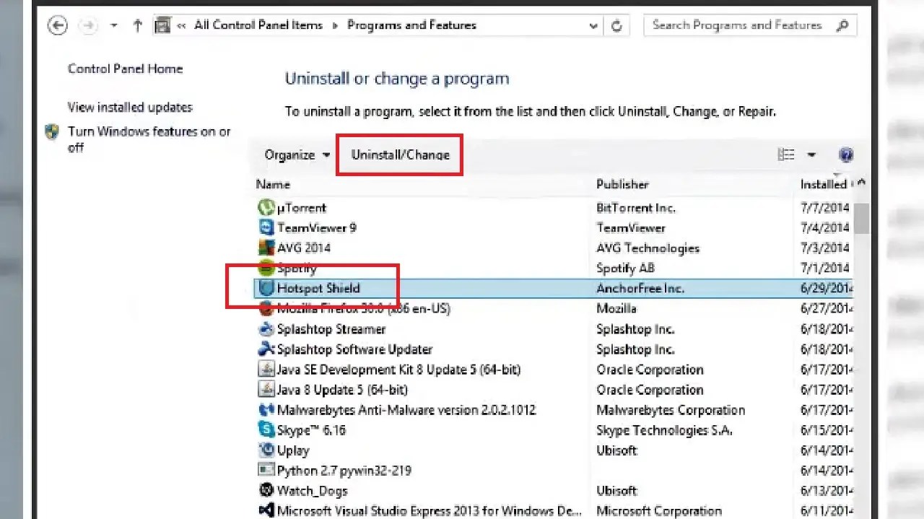Click the Malwarebytes Anti-Malware icon
This screenshot has height=519, width=924.
[266, 410]
